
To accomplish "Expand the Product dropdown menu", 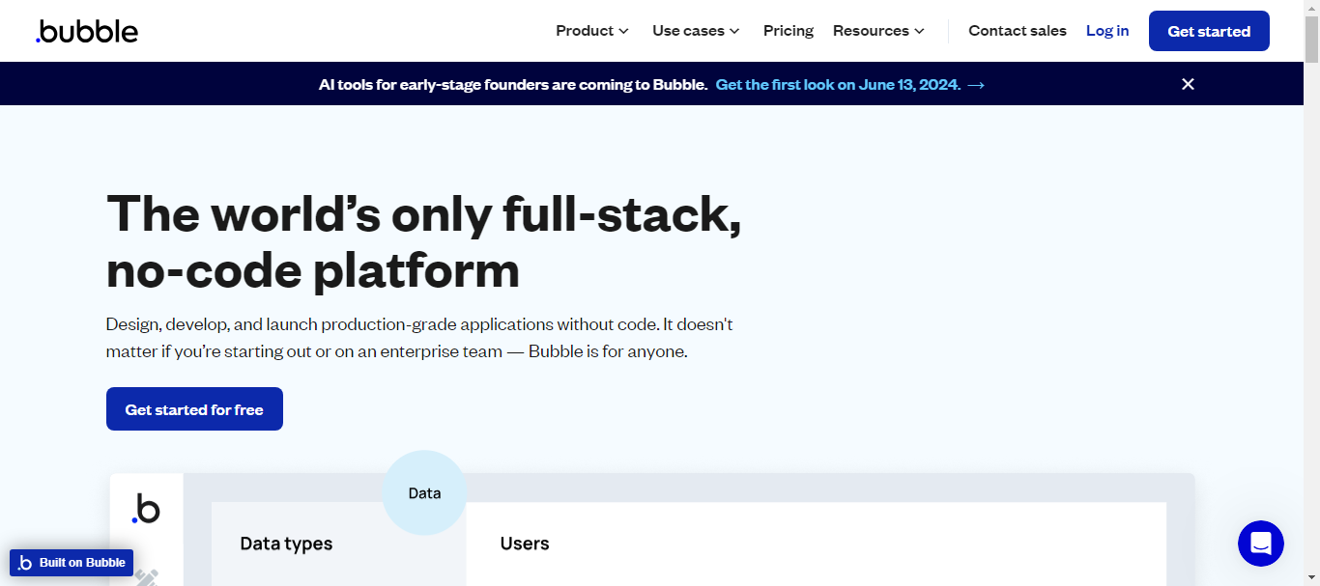I will [x=592, y=31].
